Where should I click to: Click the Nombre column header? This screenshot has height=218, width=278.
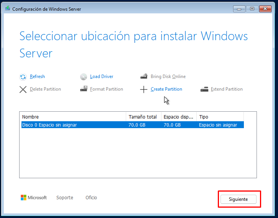tap(74, 117)
